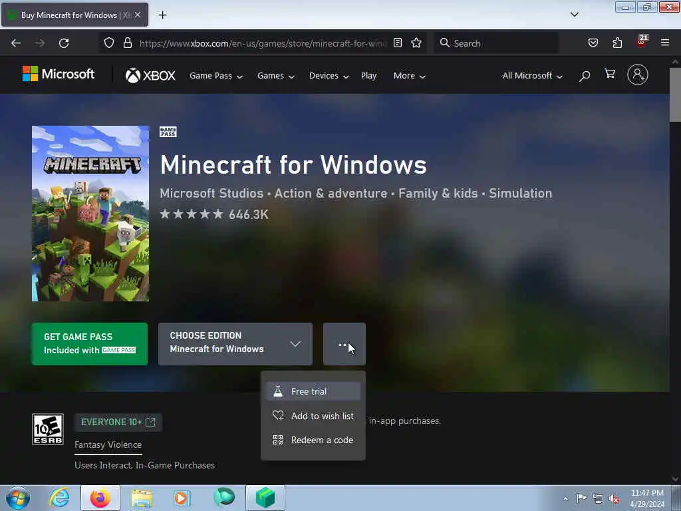Screen dimensions: 681x511
Task: List all tabs with the chevron button
Action: (574, 15)
